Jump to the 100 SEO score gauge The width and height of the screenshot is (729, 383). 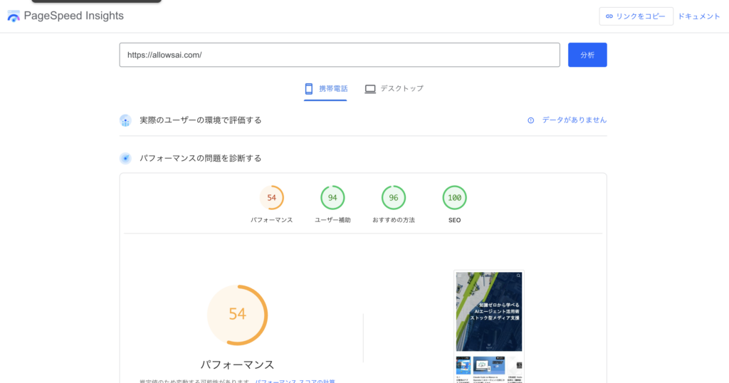click(454, 198)
